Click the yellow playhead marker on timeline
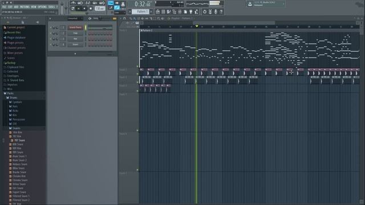Image resolution: width=365 pixels, height=205 pixels. (x=197, y=26)
